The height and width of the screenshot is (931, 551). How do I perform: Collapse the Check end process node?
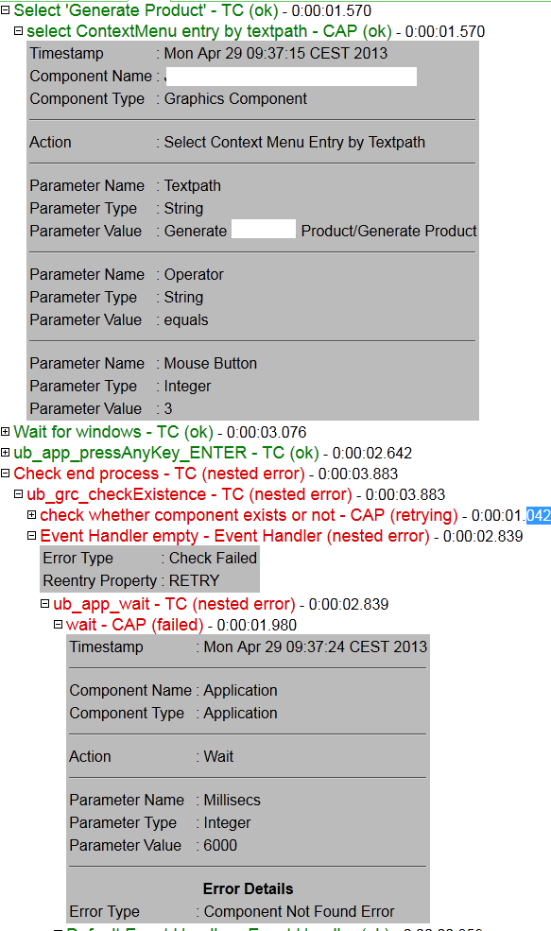[x=5, y=474]
